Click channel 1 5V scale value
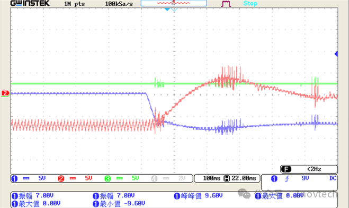 coord(42,178)
